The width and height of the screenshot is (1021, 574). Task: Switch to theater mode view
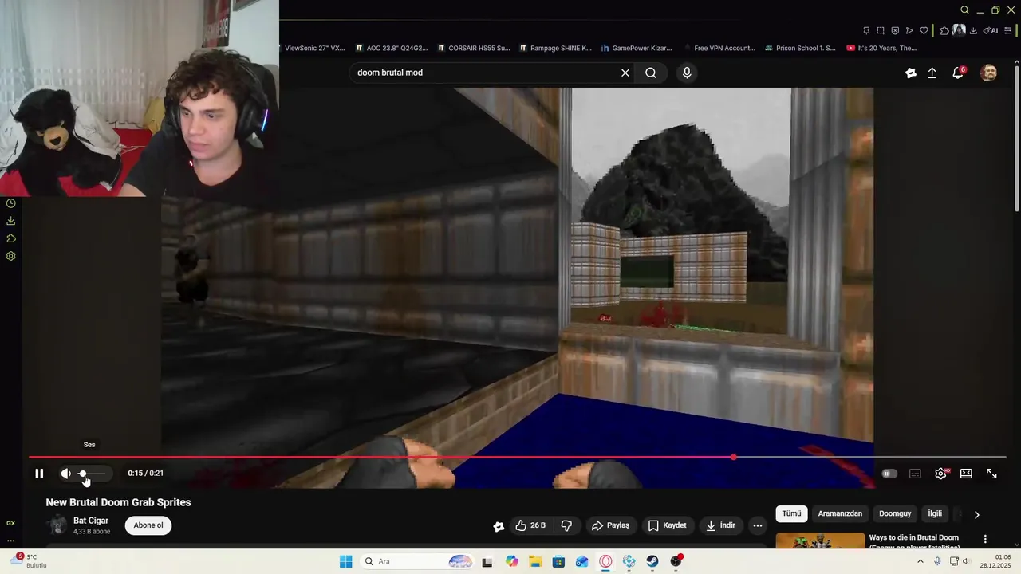pos(966,474)
